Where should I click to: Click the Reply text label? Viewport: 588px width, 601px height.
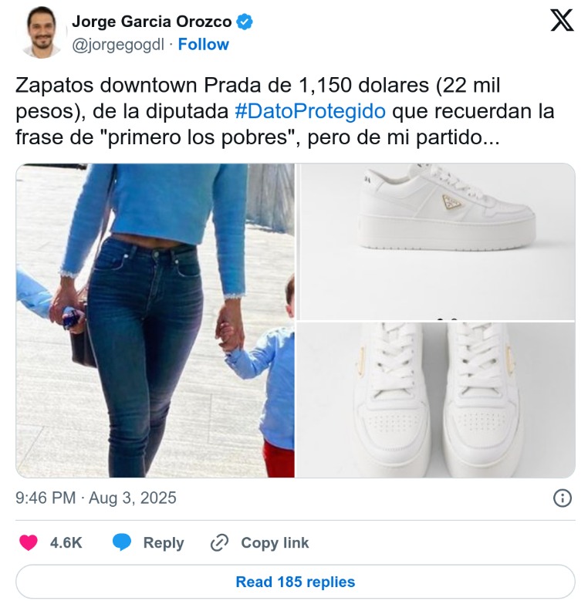pyautogui.click(x=164, y=542)
